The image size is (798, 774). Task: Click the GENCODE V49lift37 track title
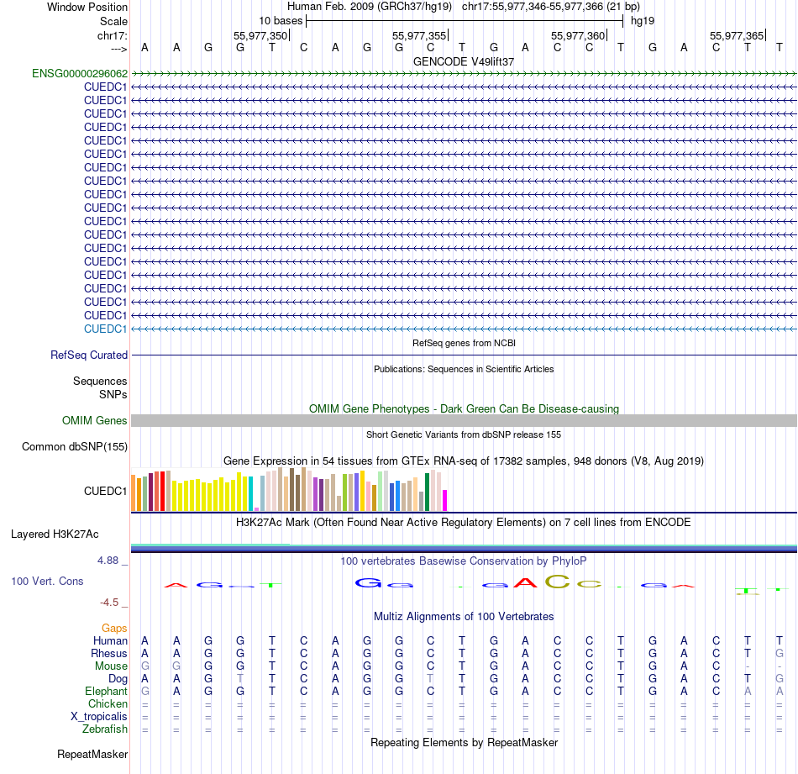pos(464,61)
